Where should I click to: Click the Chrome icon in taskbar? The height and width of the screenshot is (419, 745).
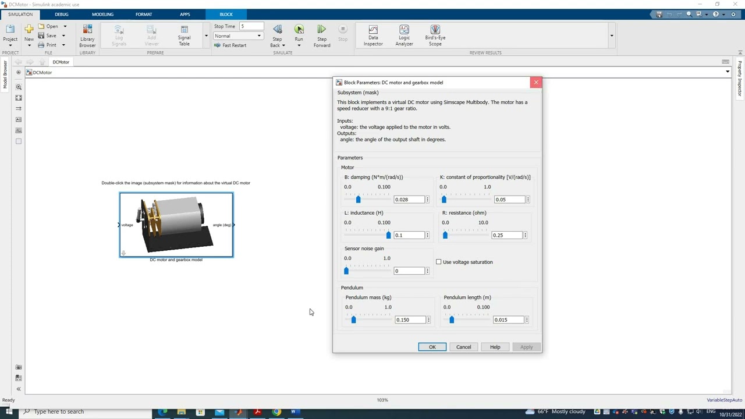pos(276,412)
